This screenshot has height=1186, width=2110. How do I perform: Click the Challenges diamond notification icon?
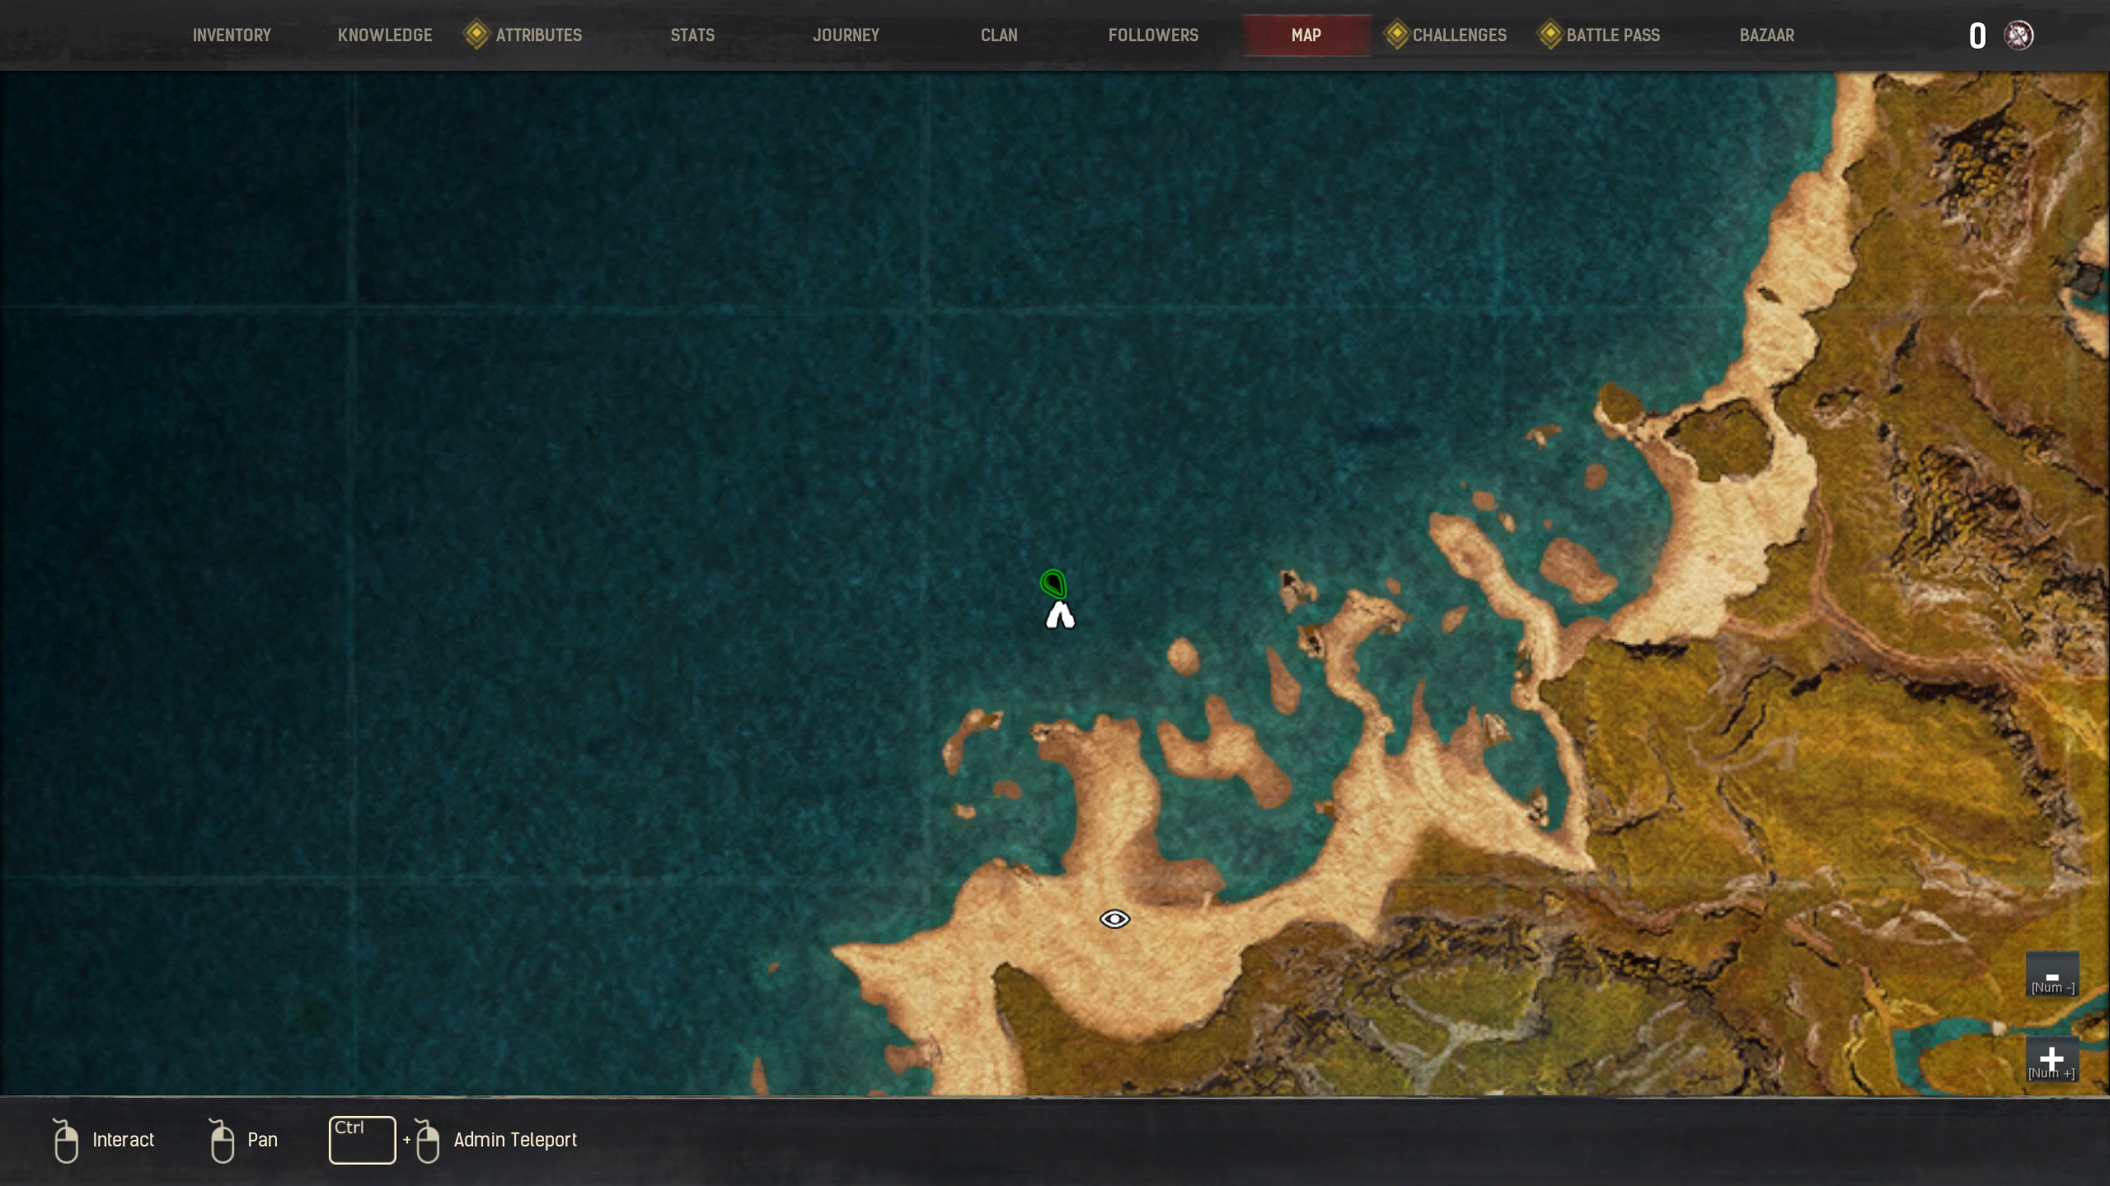[x=1396, y=35]
